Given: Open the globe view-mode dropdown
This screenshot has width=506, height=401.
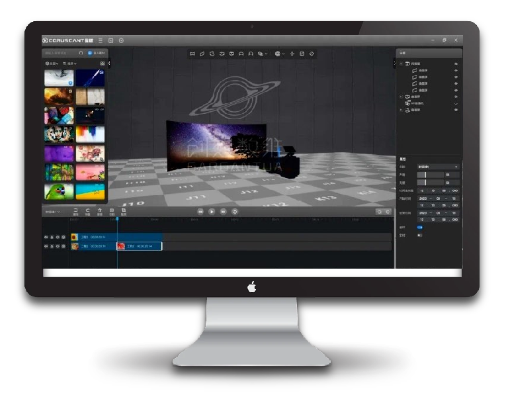Looking at the screenshot, I should [280, 54].
